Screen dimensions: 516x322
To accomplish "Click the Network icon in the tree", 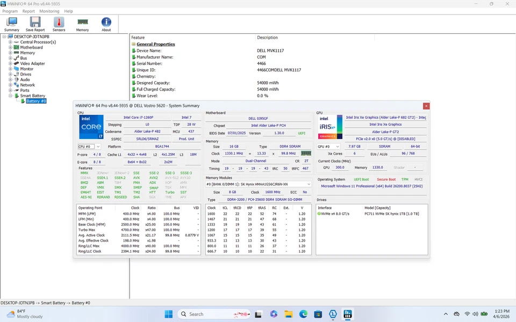I will tap(16, 85).
